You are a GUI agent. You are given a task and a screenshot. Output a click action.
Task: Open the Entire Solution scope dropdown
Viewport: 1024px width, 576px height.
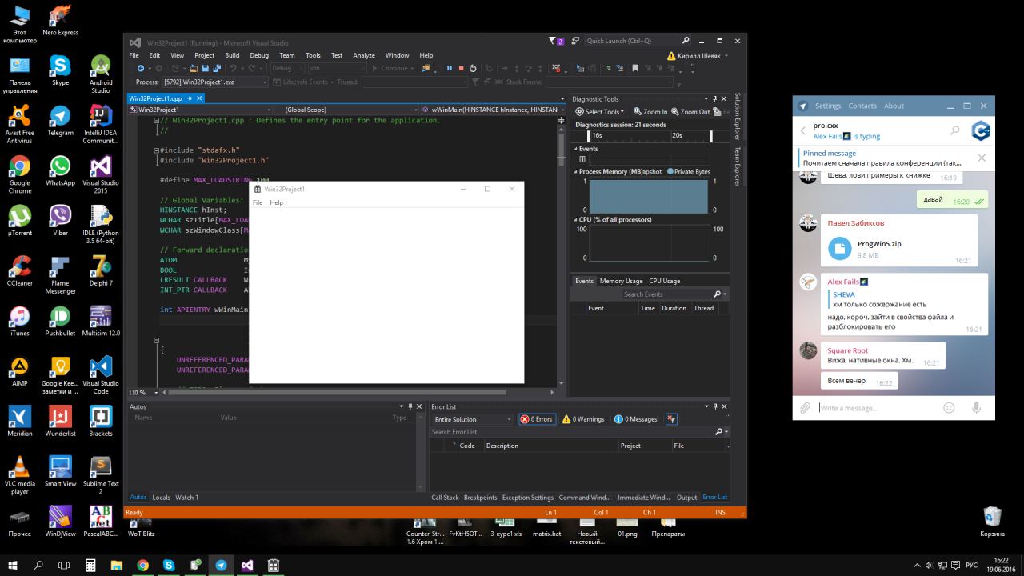point(473,419)
